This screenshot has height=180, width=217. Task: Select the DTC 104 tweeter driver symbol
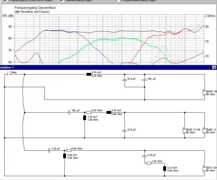tap(205, 169)
